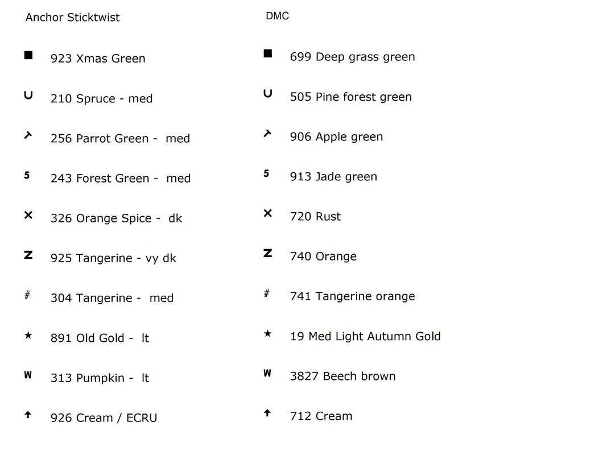Click the 313 Pumpkin - lt label

(x=100, y=378)
